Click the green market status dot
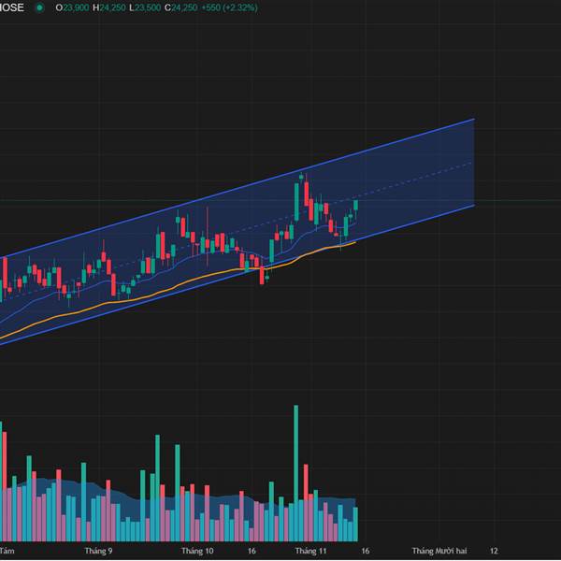This screenshot has width=561, height=561. click(39, 7)
